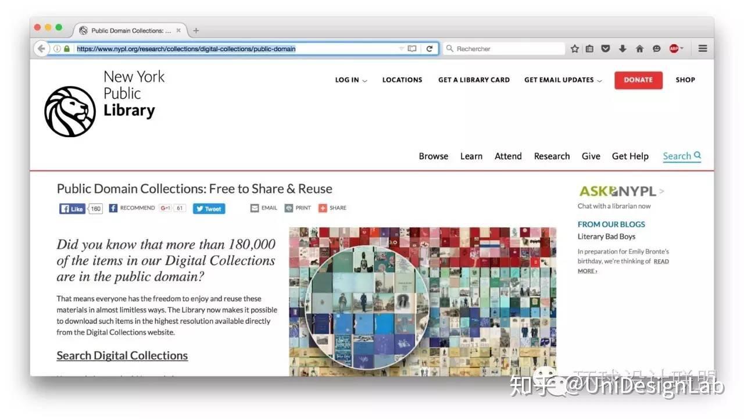Click the Facebook Like button
The image size is (744, 419).
tap(72, 209)
